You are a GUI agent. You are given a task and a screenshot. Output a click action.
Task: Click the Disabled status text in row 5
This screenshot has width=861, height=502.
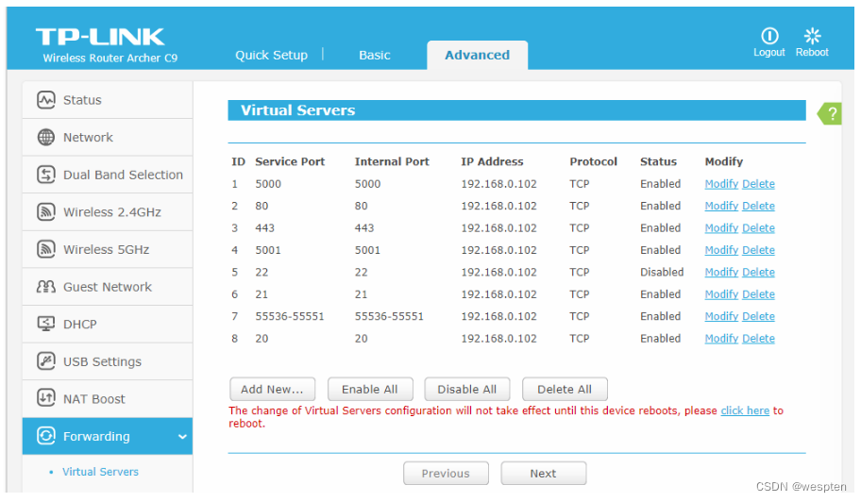pyautogui.click(x=662, y=272)
